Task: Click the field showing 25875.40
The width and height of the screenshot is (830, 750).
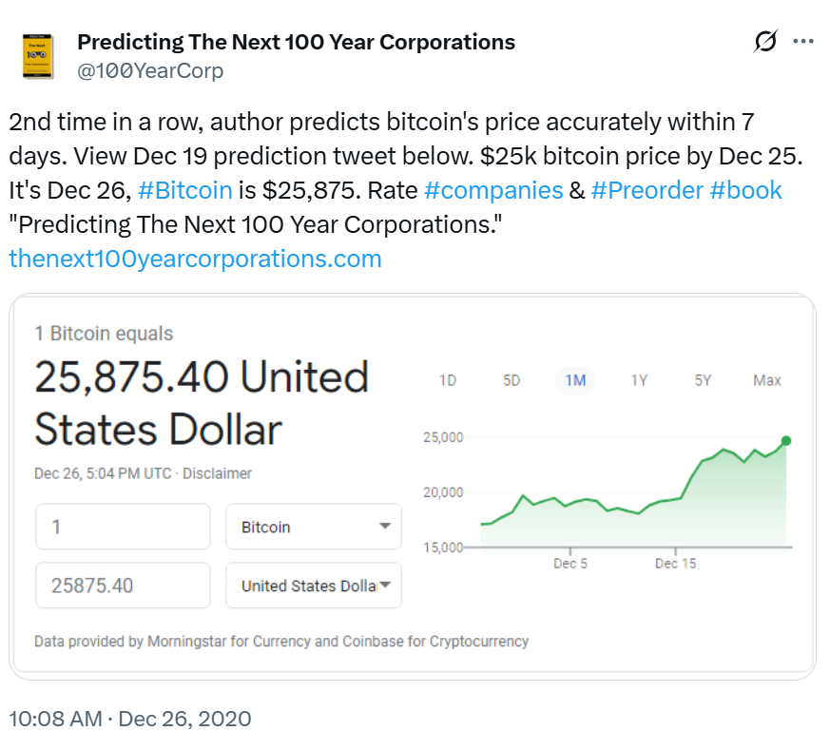Action: tap(122, 586)
